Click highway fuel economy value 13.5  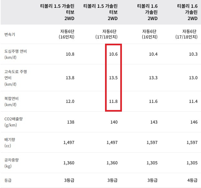click(113, 78)
